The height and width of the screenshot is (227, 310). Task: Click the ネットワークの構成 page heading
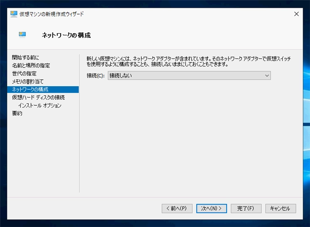pyautogui.click(x=66, y=35)
